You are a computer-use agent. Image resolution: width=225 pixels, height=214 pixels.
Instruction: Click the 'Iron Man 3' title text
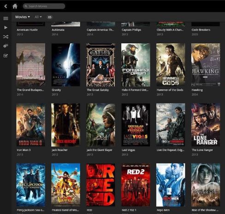pos(24,150)
